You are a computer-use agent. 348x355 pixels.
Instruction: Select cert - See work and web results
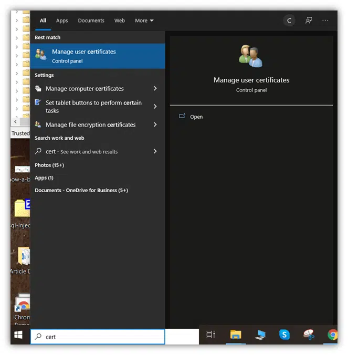82,152
